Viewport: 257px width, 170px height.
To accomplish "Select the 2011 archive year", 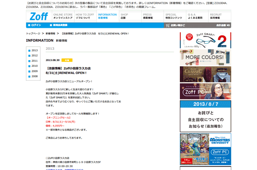I will tap(35, 61).
